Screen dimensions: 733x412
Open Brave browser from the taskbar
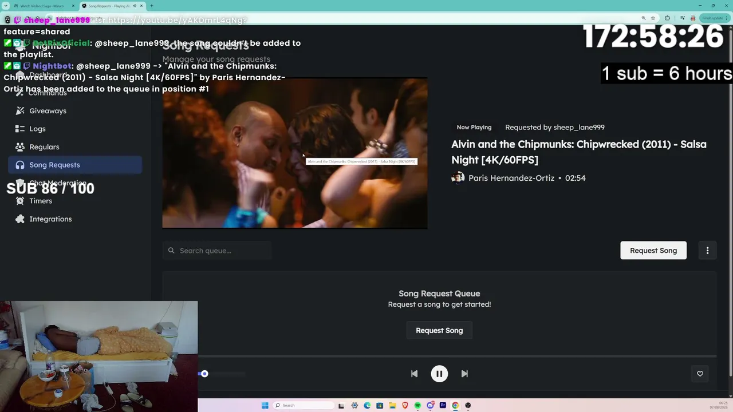click(405, 406)
